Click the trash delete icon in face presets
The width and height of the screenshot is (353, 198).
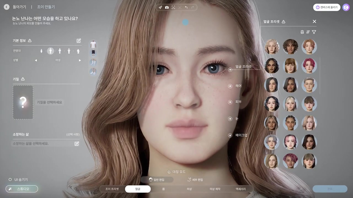pos(302,32)
